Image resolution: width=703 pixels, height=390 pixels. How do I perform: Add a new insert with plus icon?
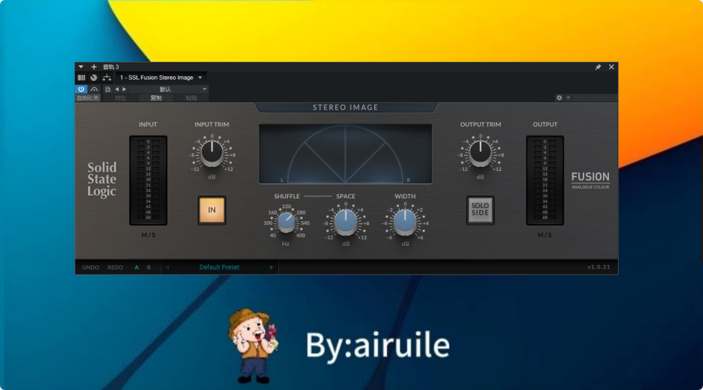[93, 67]
